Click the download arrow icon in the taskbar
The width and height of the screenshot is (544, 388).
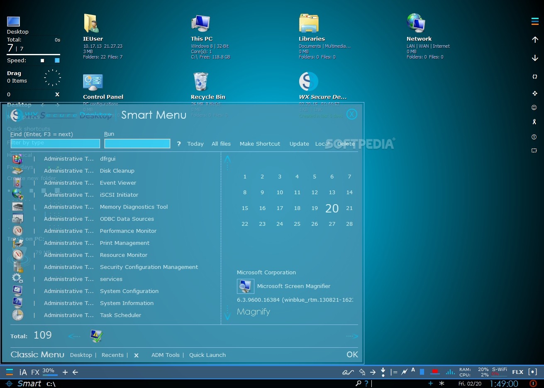click(x=383, y=372)
